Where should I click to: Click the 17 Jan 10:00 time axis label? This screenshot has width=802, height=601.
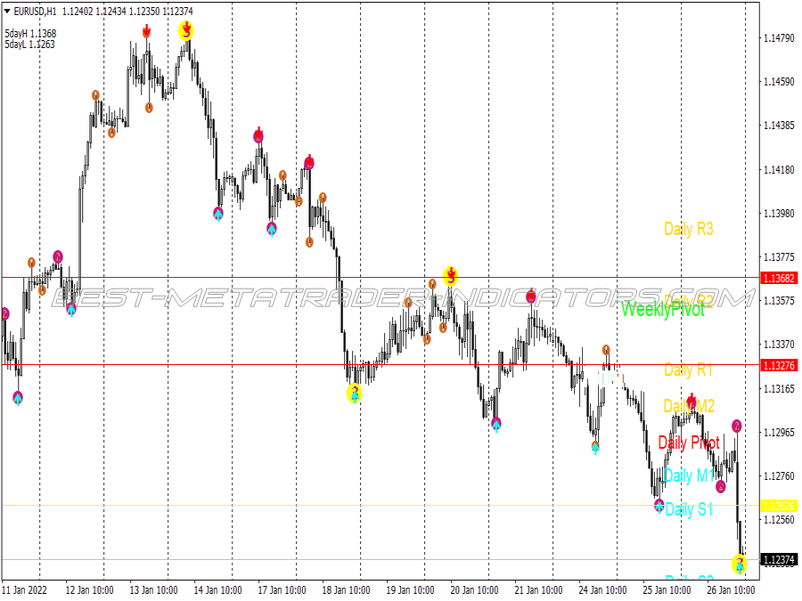tap(282, 589)
